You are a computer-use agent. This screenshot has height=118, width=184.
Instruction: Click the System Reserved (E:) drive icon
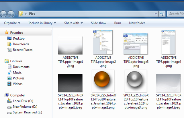tap(9, 113)
